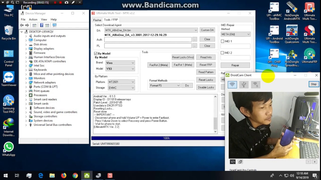Click the Auth file path field
This screenshot has width=321, height=180.
148,39
